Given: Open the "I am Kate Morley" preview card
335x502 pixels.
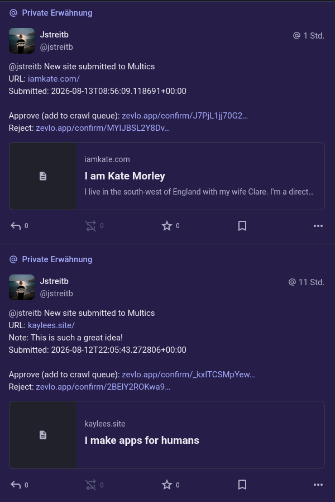Looking at the screenshot, I should (167, 176).
